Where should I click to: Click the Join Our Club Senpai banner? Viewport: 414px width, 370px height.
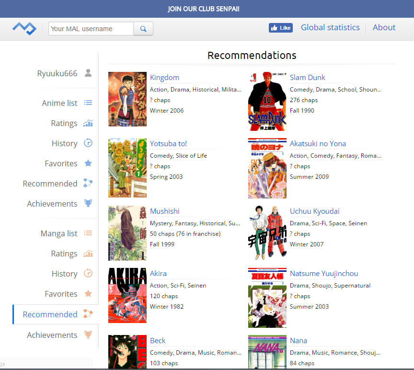[x=204, y=9]
